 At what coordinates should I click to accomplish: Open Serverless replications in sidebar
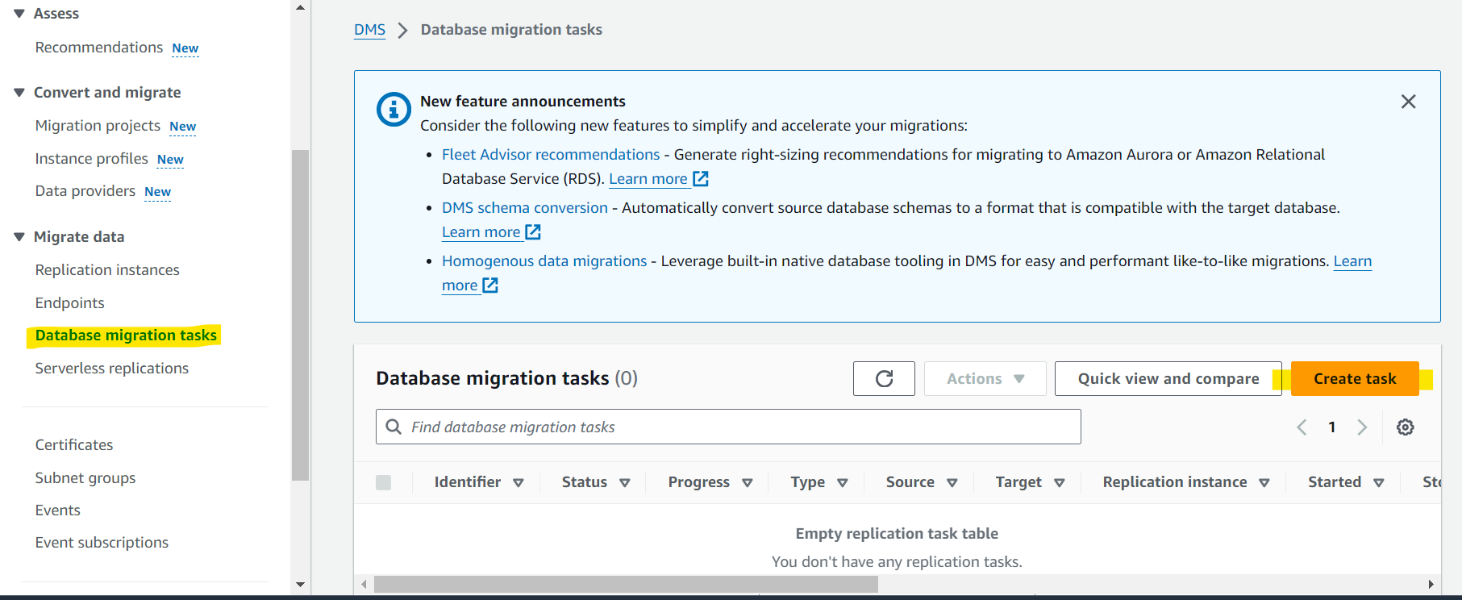(x=112, y=369)
